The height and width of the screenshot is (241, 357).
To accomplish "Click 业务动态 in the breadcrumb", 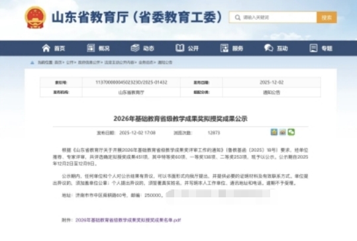I will [146, 62].
